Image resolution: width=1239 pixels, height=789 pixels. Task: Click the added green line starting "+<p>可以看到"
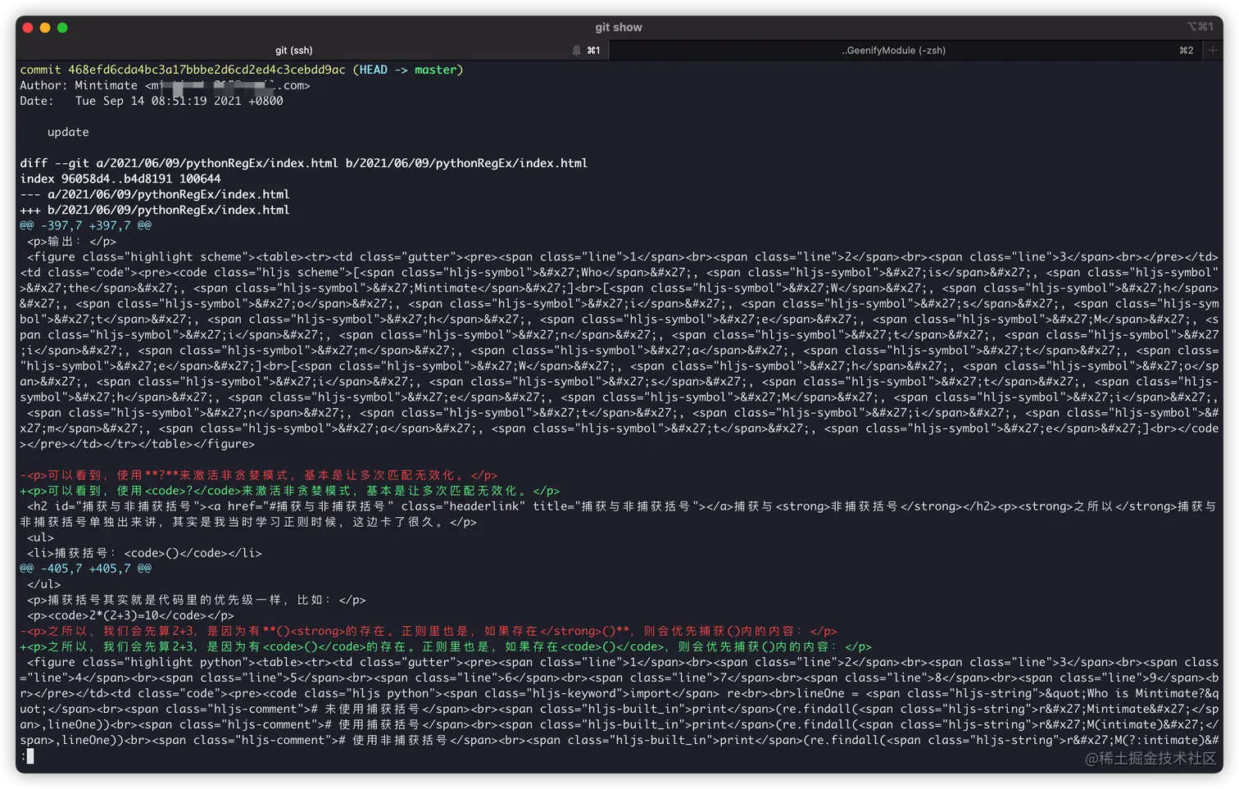(x=290, y=491)
